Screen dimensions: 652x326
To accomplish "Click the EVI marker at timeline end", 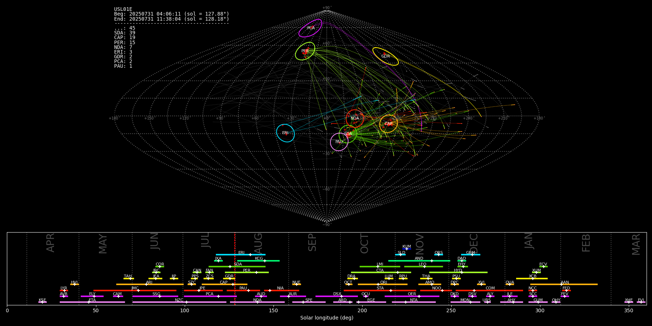I will [641, 302].
